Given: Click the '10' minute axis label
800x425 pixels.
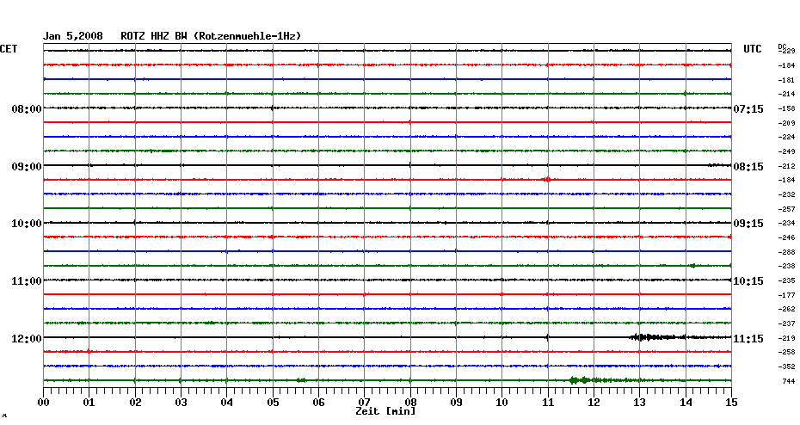Looking at the screenshot, I should pos(502,402).
